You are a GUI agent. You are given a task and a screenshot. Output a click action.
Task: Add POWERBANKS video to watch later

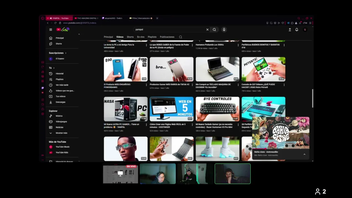click(144, 60)
